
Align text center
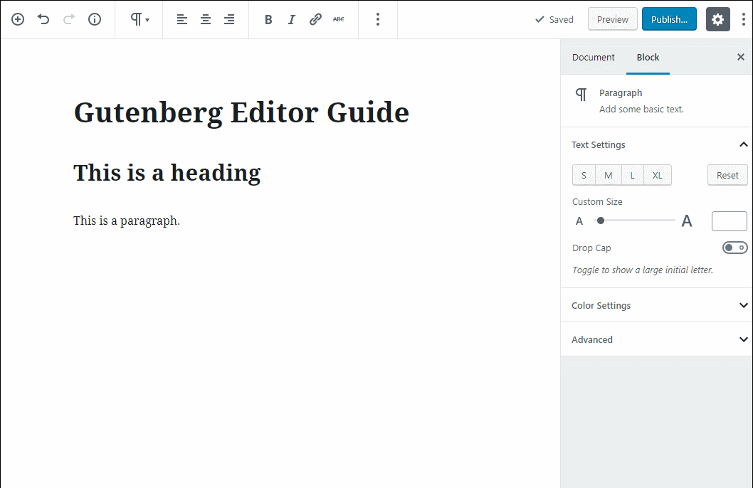click(x=206, y=19)
